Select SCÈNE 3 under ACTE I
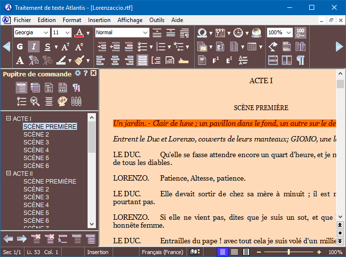This screenshot has height=257, width=346. 36,142
